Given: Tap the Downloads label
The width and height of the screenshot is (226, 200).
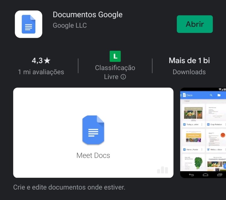Looking at the screenshot, I should pyautogui.click(x=189, y=72).
